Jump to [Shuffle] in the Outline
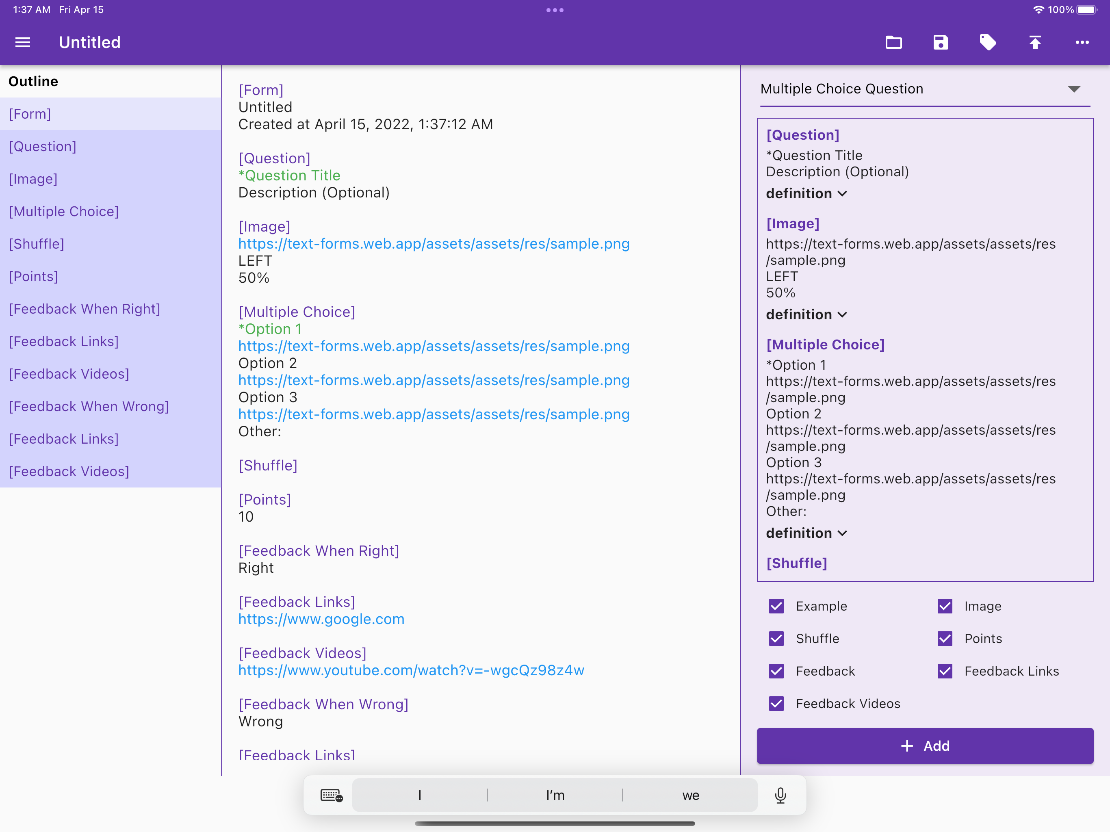The height and width of the screenshot is (832, 1110). (x=111, y=244)
